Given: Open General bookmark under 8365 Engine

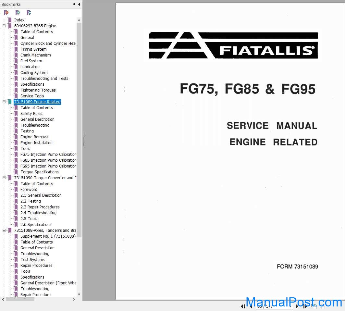Looking at the screenshot, I should tap(27, 37).
